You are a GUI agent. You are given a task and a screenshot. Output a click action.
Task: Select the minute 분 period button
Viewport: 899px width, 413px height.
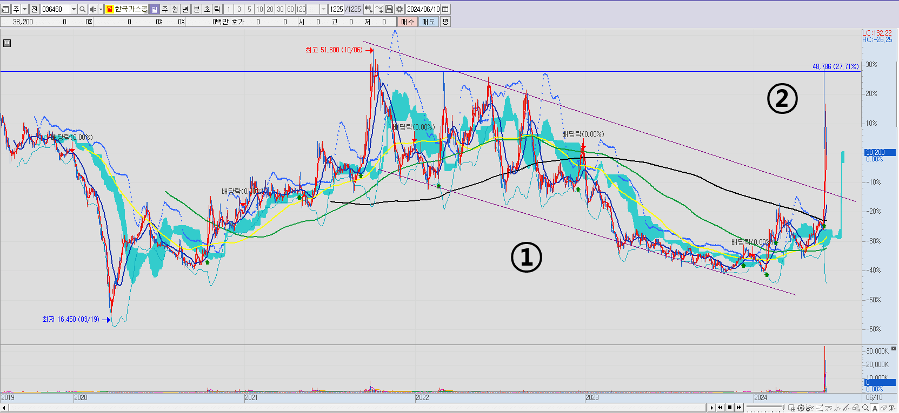pos(196,9)
